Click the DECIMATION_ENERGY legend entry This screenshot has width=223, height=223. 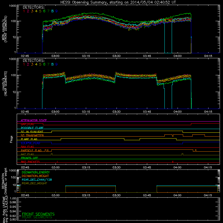36,172
